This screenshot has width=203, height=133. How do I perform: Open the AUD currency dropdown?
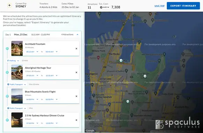click(x=105, y=7)
